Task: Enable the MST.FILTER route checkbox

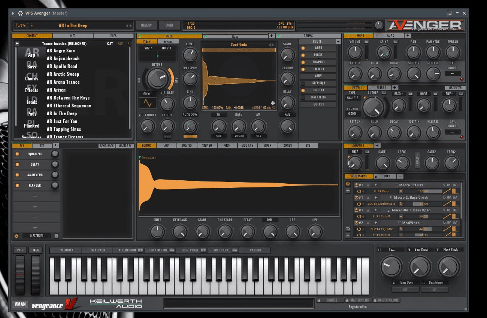Action: tap(303, 97)
